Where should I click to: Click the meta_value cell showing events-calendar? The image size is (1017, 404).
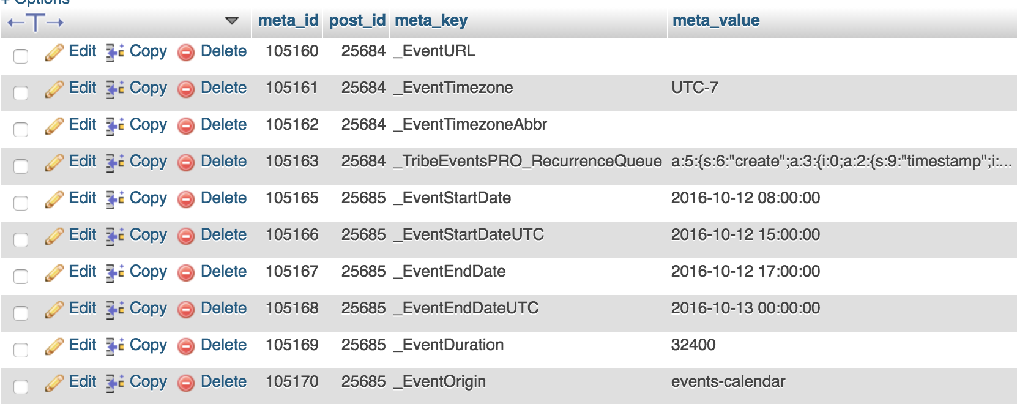tap(728, 381)
